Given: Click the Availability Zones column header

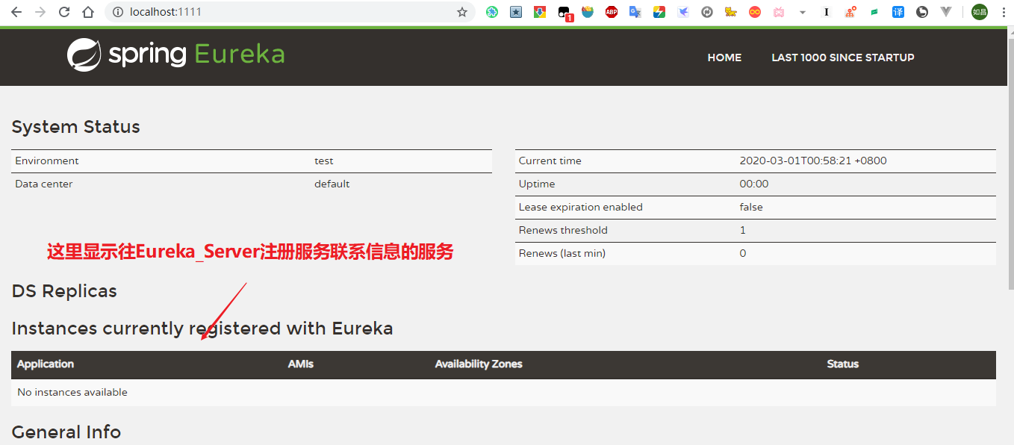Looking at the screenshot, I should [x=479, y=364].
